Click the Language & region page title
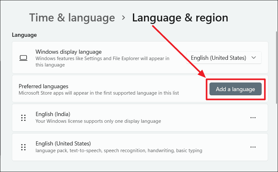 [180, 18]
